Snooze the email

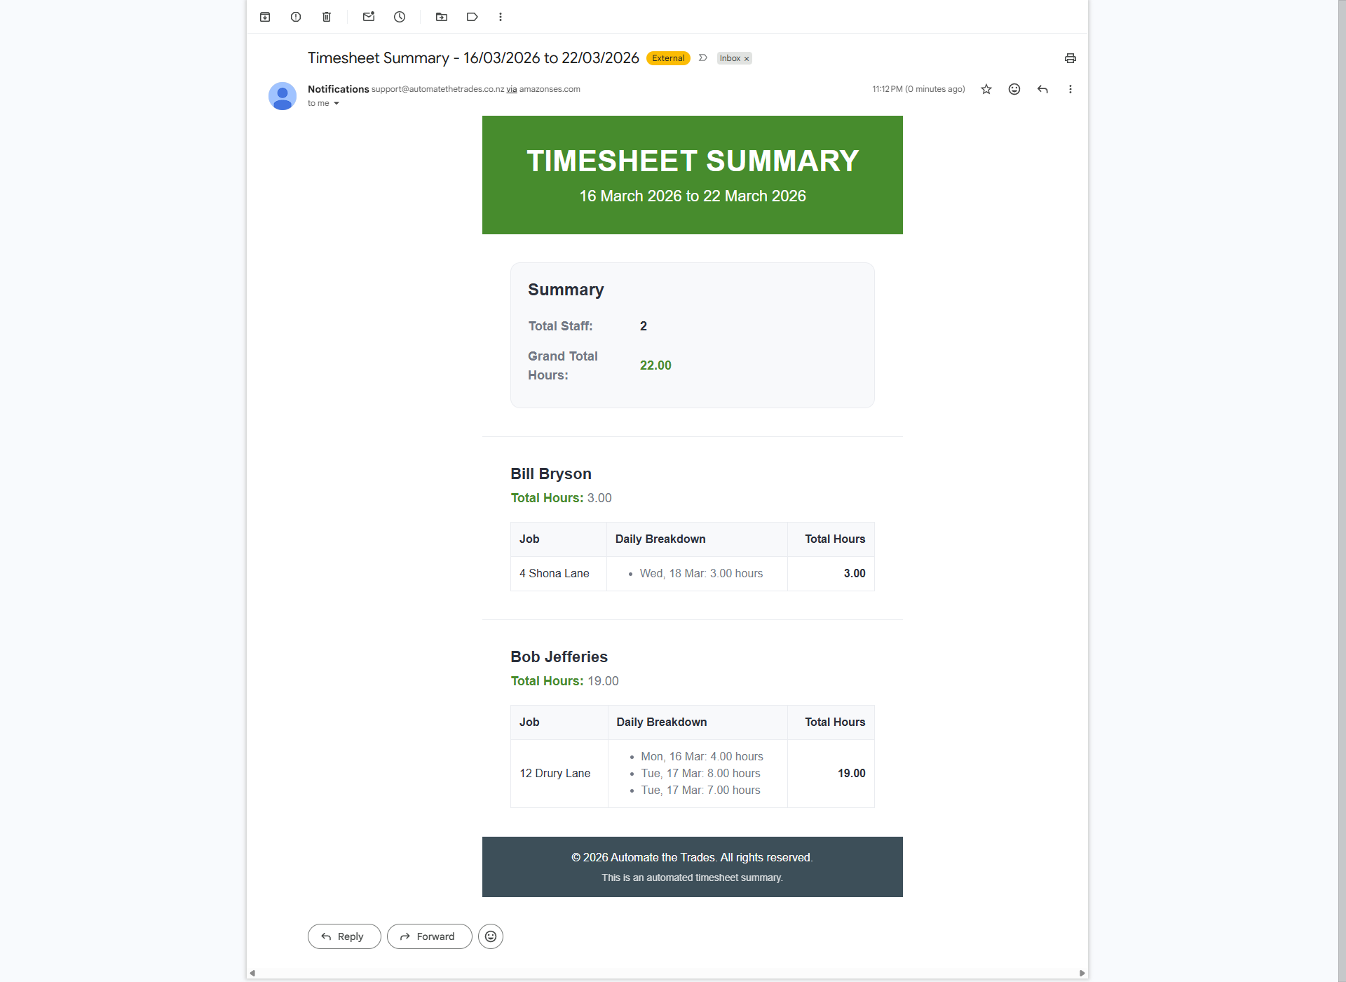click(x=399, y=16)
